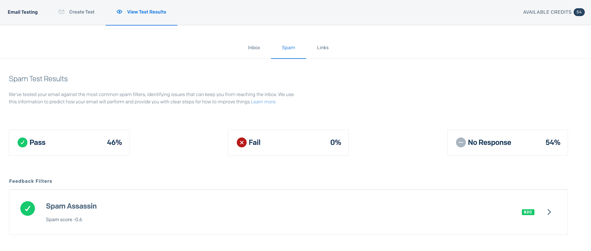Click the green B2C badge
The image size is (591, 251).
pos(528,212)
